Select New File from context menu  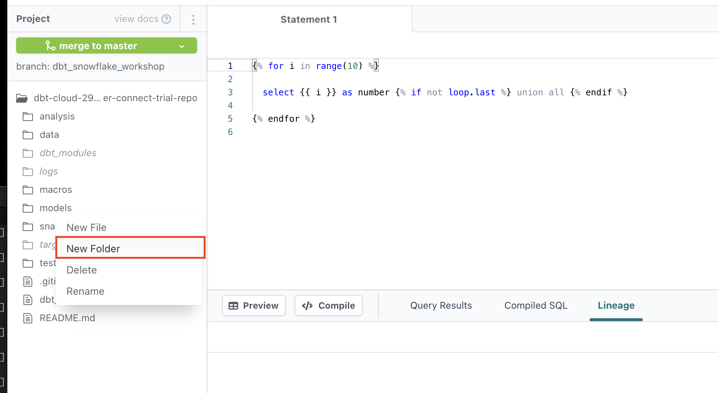(x=86, y=227)
